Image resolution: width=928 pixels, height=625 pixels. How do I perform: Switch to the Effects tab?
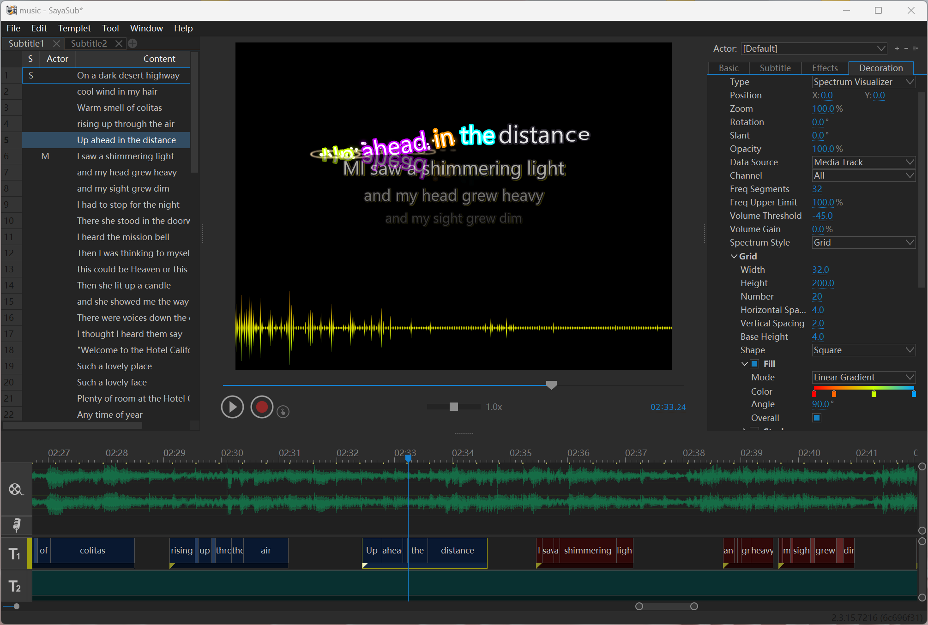[x=825, y=68]
